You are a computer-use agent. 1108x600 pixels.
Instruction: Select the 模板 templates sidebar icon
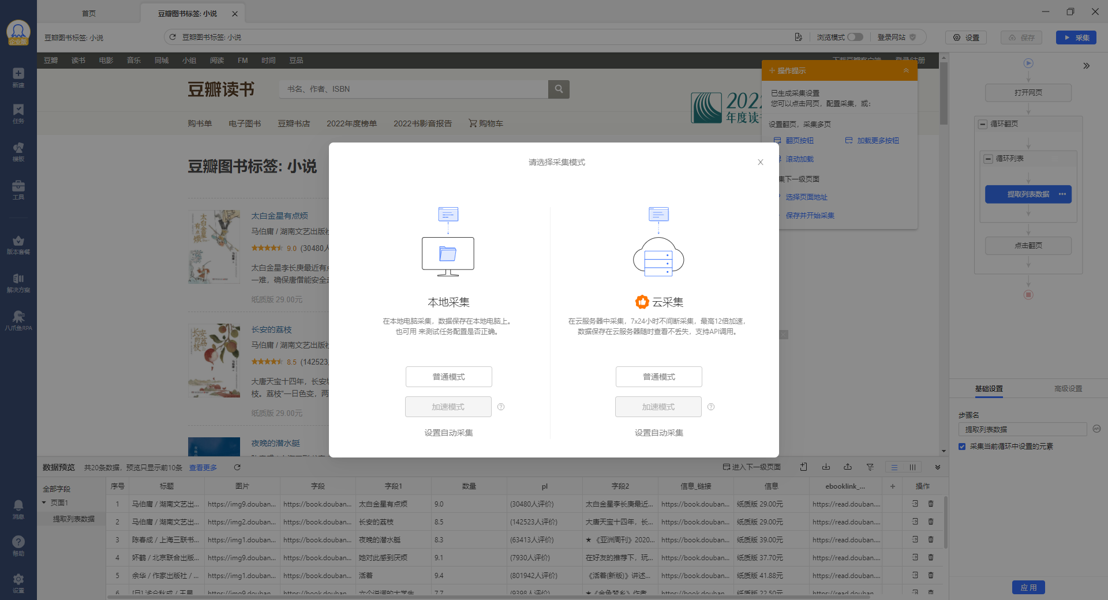tap(18, 151)
